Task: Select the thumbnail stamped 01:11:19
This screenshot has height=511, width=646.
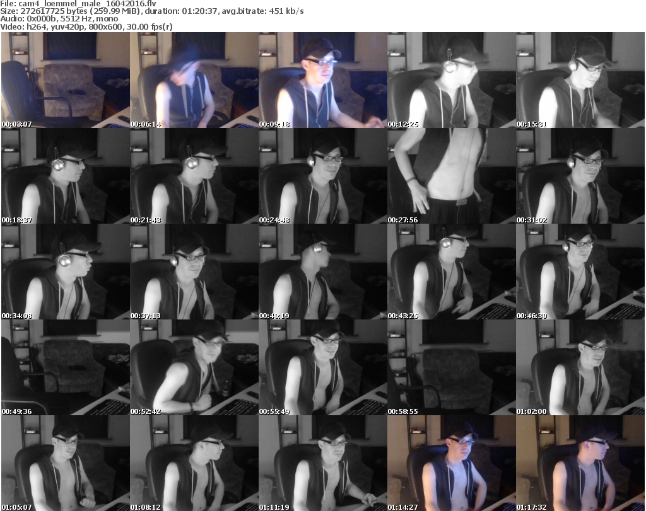Action: click(323, 463)
